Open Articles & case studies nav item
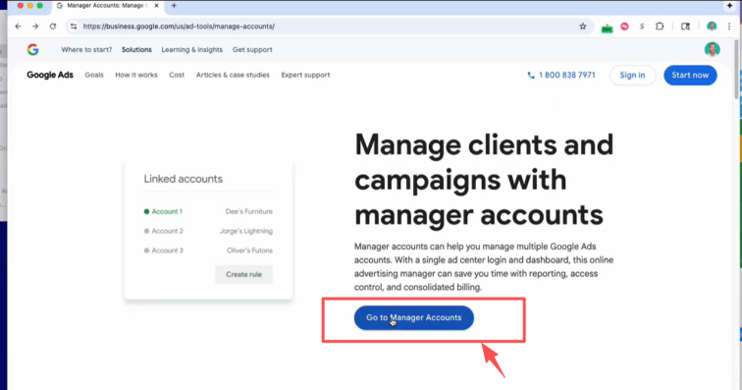742x390 pixels. 233,75
